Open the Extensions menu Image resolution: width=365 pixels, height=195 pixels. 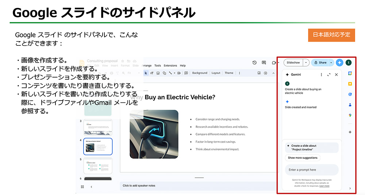pos(170,65)
